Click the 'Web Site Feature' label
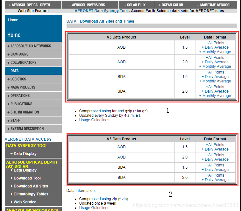Screen dimensions: 241x211 point(33,11)
